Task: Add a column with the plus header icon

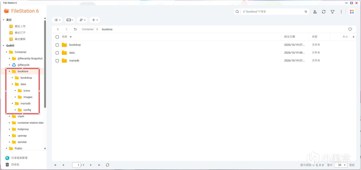Action: tap(353, 37)
